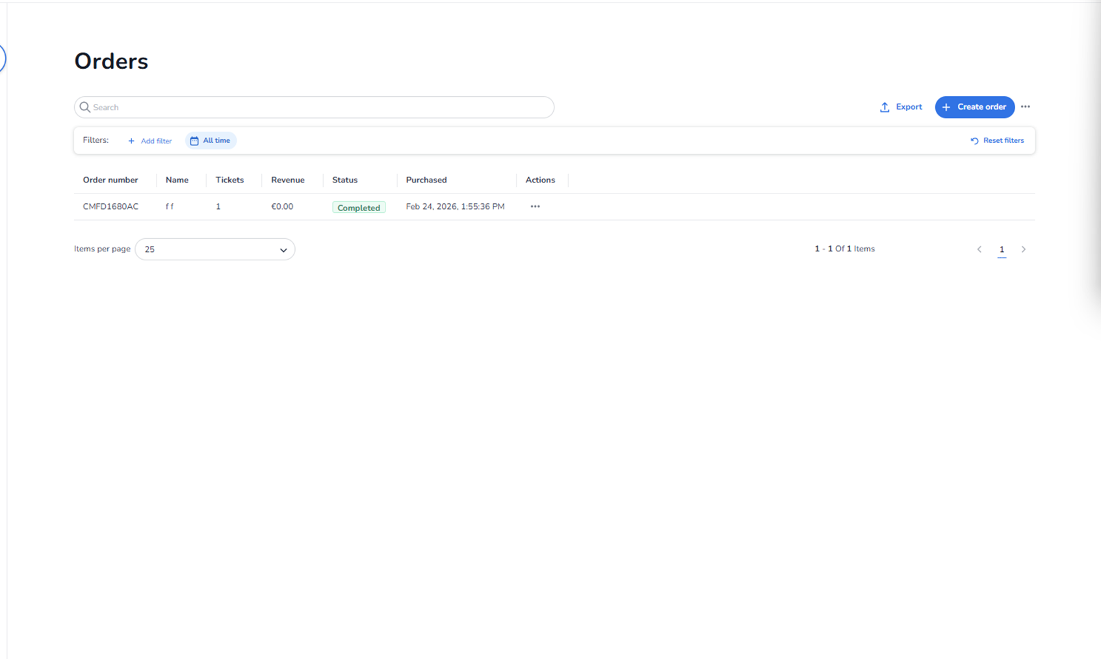Open the Items per page dropdown
Image resolution: width=1101 pixels, height=659 pixels.
(214, 249)
